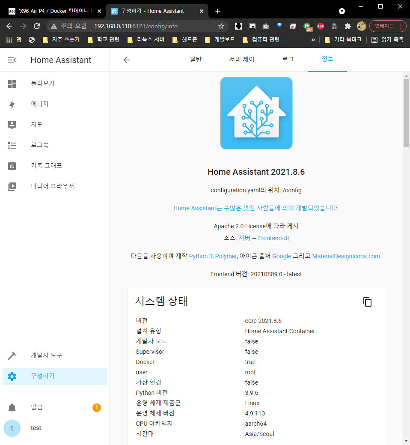Click the camera screenshot extension icon
The height and width of the screenshot is (445, 410).
point(266,27)
